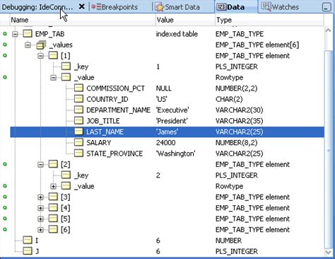335x259 pixels.
Task: Expand element [3] node
Action: coord(40,197)
